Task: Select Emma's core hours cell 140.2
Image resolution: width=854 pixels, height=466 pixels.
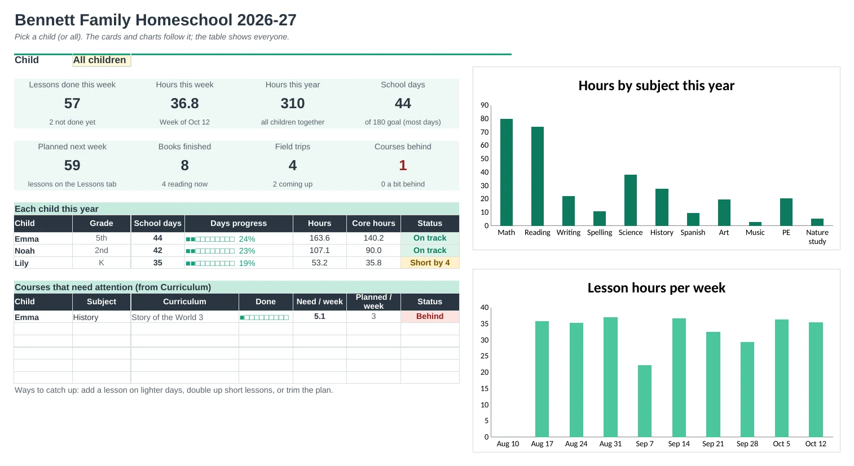Action: coord(373,238)
